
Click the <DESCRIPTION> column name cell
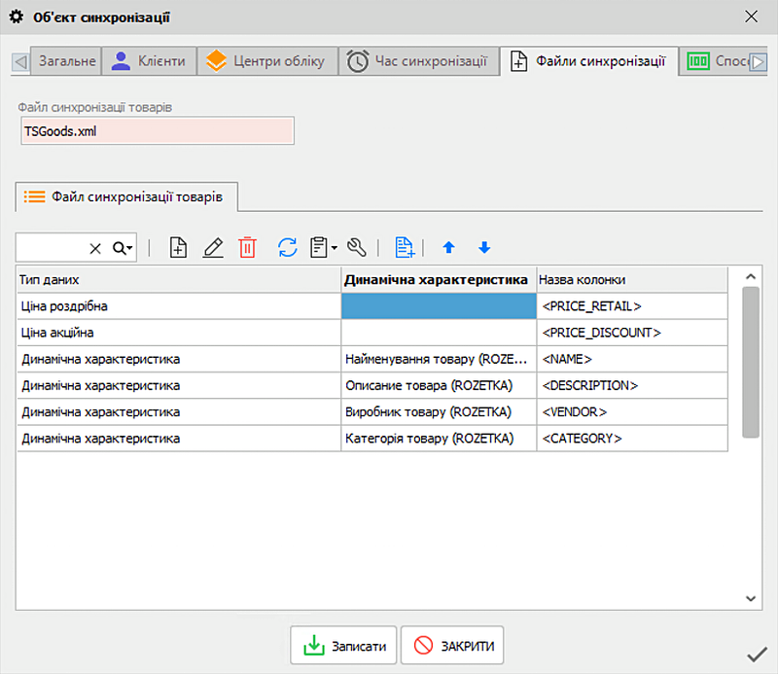coord(632,386)
